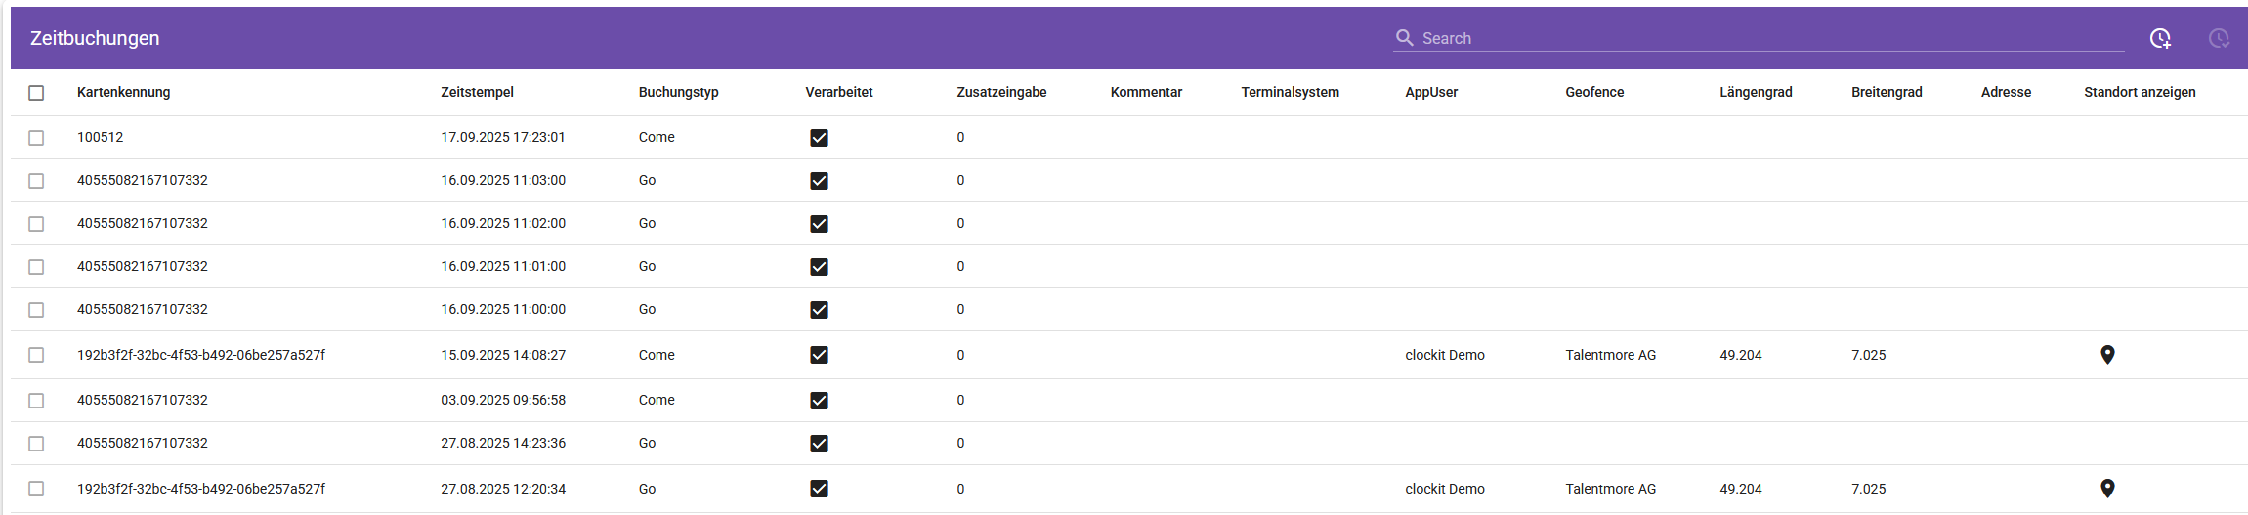Viewport: 2248px width, 515px height.
Task: Select the row checkbox for 16.09.2025 11:03:00 booking
Action: coord(36,181)
